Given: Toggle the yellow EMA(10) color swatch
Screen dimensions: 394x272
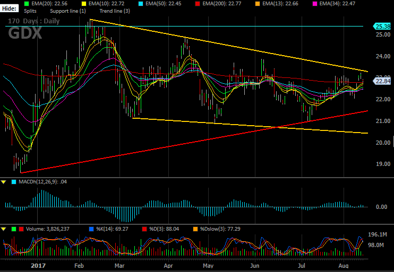Looking at the screenshot, I should tap(84, 4).
